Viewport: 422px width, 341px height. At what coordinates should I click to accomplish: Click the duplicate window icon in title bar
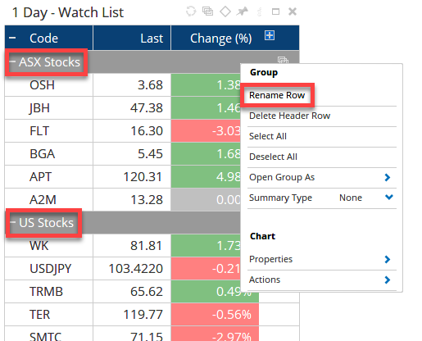tap(207, 11)
